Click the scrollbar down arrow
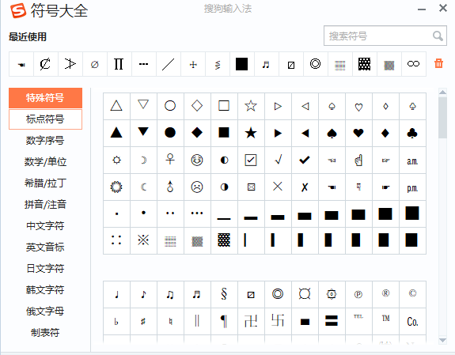The image size is (455, 355). (442, 340)
